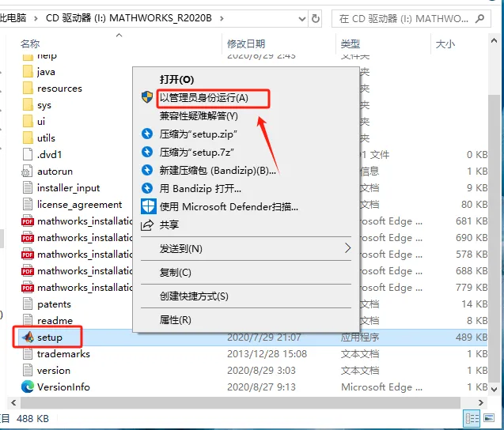Click the 489 KB size of setup
Viewport: 504px width, 430px height.
pos(472,337)
